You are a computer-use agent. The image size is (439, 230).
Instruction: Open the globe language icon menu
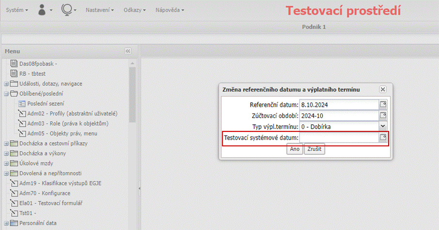click(x=69, y=10)
